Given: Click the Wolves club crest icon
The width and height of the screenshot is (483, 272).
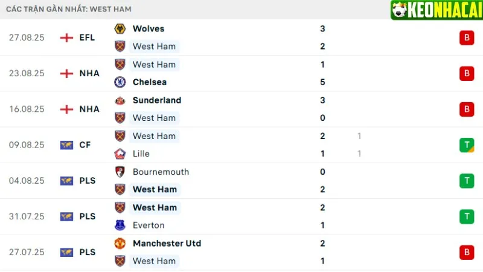Looking at the screenshot, I should [120, 28].
